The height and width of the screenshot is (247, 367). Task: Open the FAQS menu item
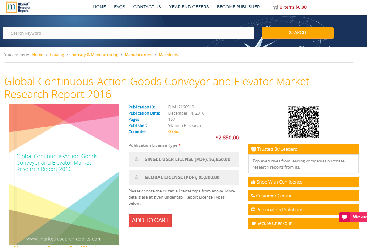(120, 7)
